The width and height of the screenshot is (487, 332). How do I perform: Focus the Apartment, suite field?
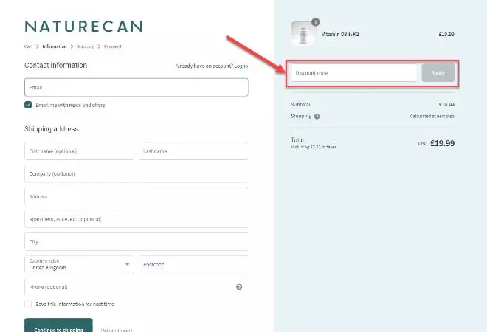click(137, 219)
